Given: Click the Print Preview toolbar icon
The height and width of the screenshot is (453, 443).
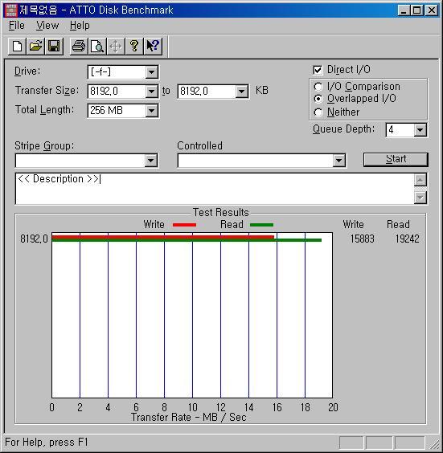Looking at the screenshot, I should pyautogui.click(x=97, y=46).
